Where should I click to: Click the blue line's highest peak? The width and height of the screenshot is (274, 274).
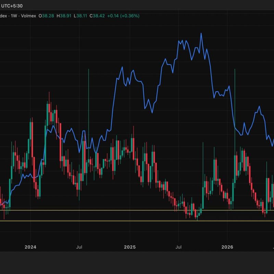point(201,33)
